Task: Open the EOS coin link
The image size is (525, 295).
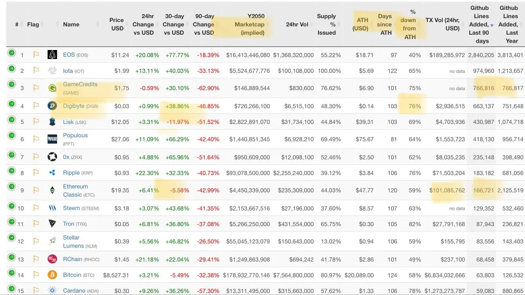Action: tap(69, 54)
